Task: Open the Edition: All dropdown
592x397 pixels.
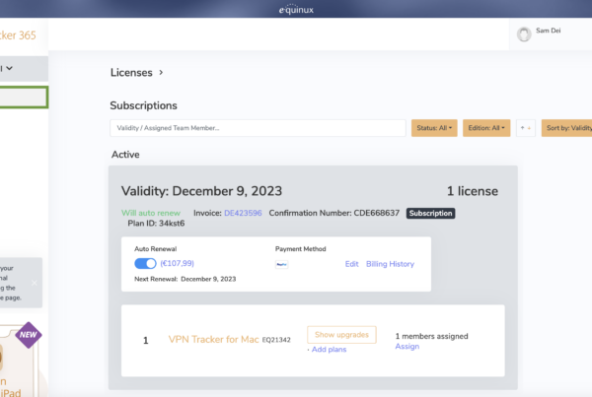Action: point(486,128)
